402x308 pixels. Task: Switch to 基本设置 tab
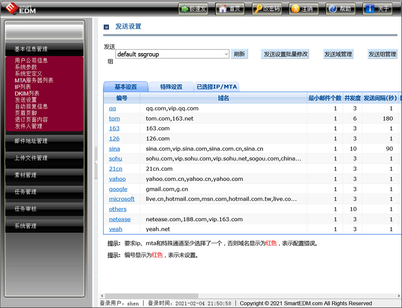pyautogui.click(x=126, y=87)
